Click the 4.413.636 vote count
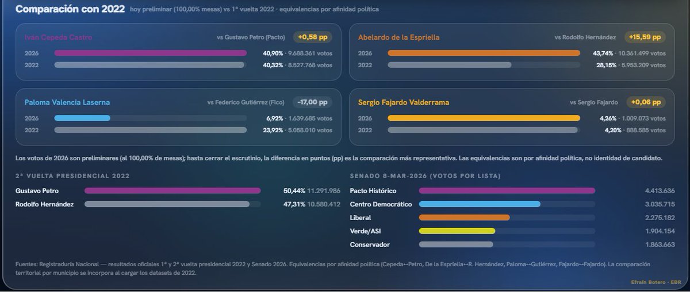 click(x=660, y=190)
